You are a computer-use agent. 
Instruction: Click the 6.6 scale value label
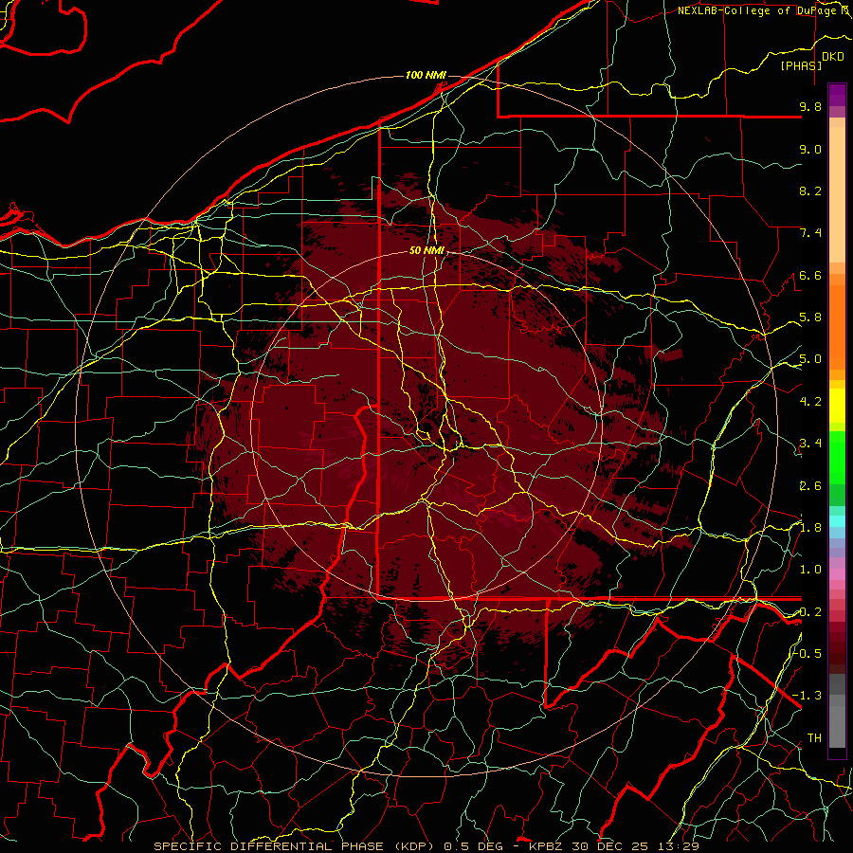[810, 276]
